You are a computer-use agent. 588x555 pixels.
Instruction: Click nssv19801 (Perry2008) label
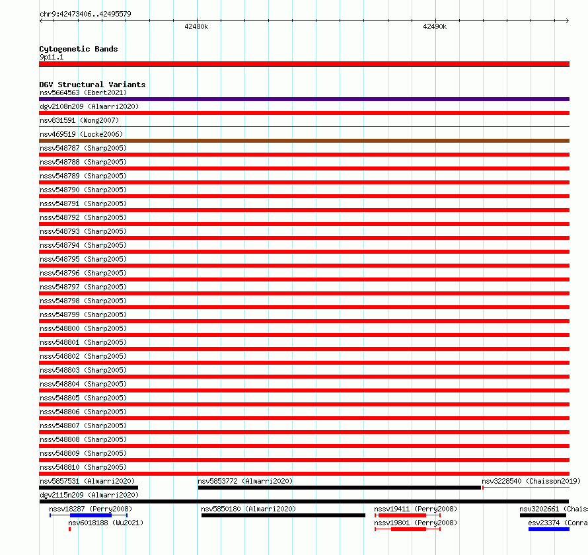pyautogui.click(x=416, y=523)
